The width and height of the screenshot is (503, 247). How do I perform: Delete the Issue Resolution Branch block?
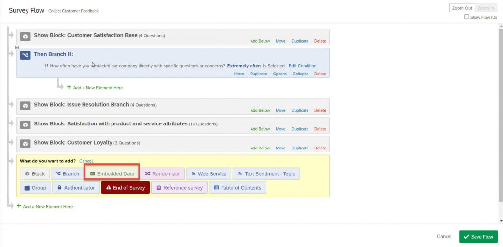320,110
